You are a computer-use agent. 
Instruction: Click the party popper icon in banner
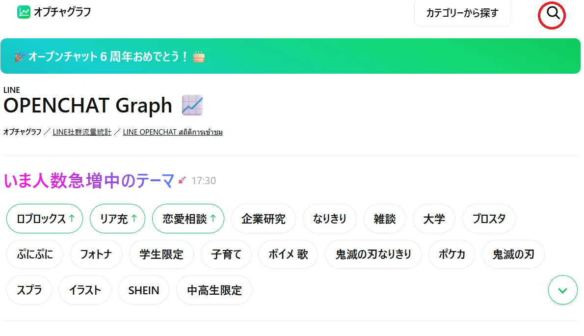20,56
